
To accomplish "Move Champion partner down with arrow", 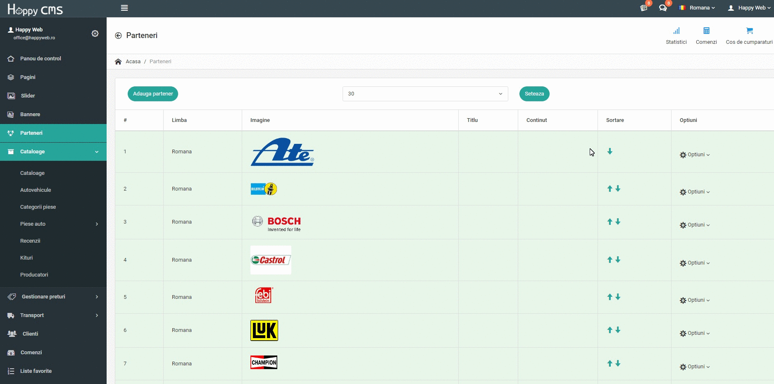I will [618, 363].
